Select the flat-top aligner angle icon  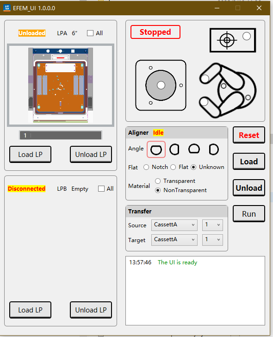156,150
